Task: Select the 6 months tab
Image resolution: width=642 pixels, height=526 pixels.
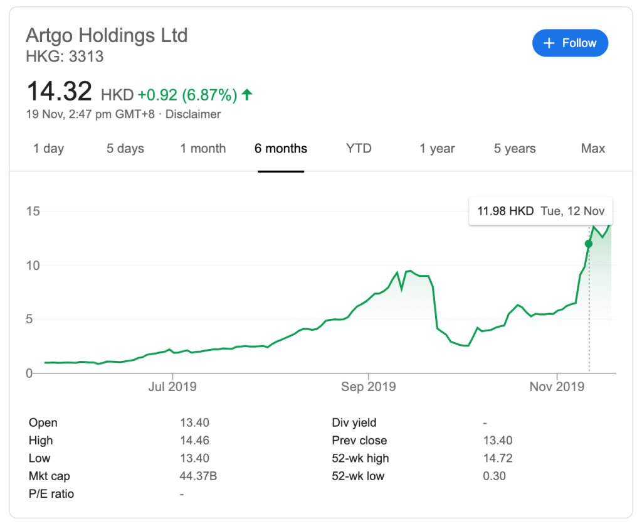Action: coord(280,149)
